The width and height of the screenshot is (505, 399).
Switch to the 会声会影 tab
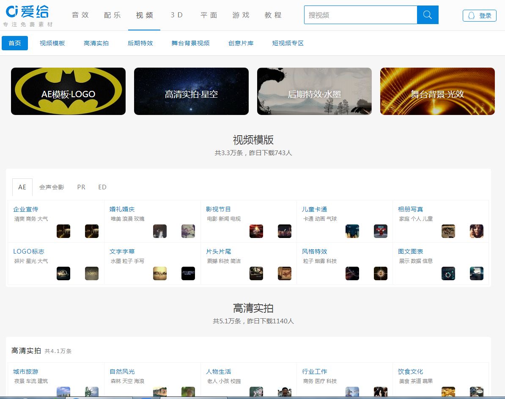(52, 187)
